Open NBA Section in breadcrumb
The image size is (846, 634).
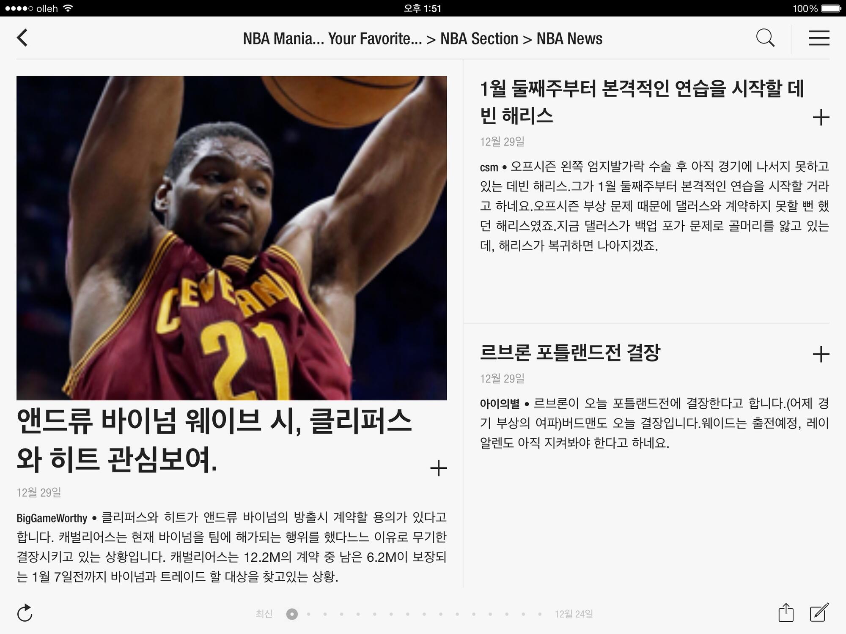click(x=479, y=39)
